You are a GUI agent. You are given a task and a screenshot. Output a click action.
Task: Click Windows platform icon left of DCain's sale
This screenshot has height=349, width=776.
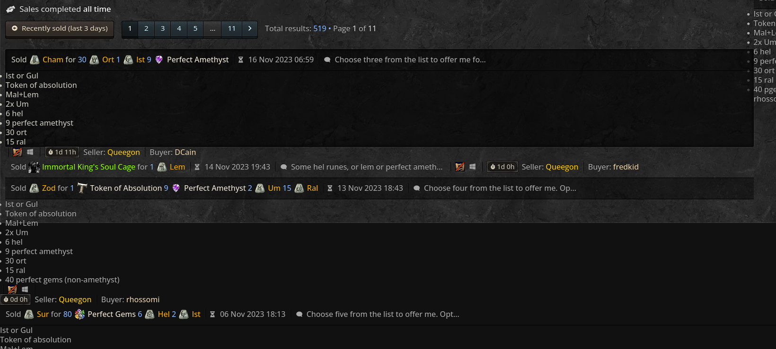pos(30,152)
